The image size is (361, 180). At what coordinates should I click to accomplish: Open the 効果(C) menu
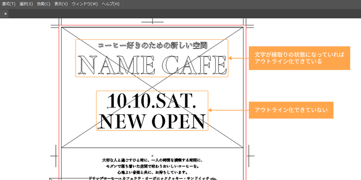[x=43, y=4]
